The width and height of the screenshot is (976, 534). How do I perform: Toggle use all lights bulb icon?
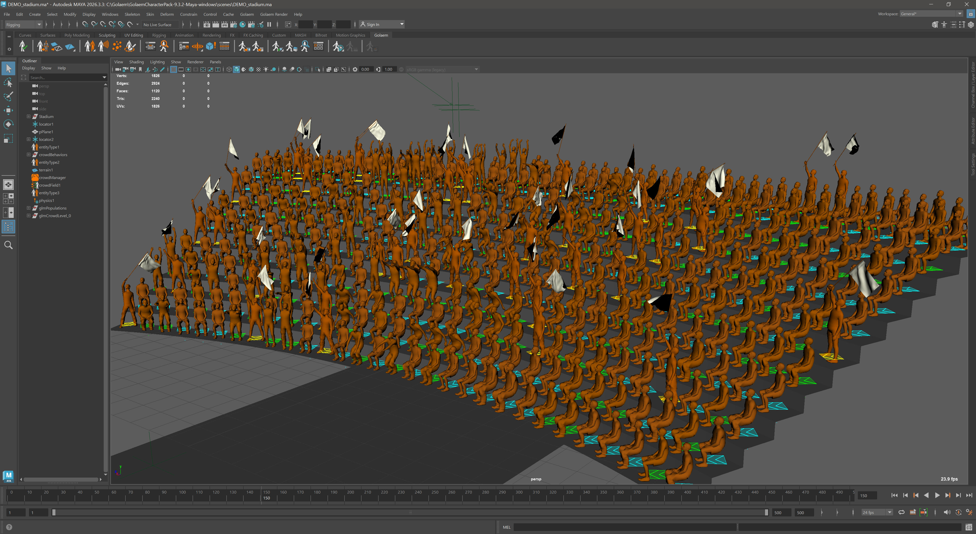click(x=266, y=69)
